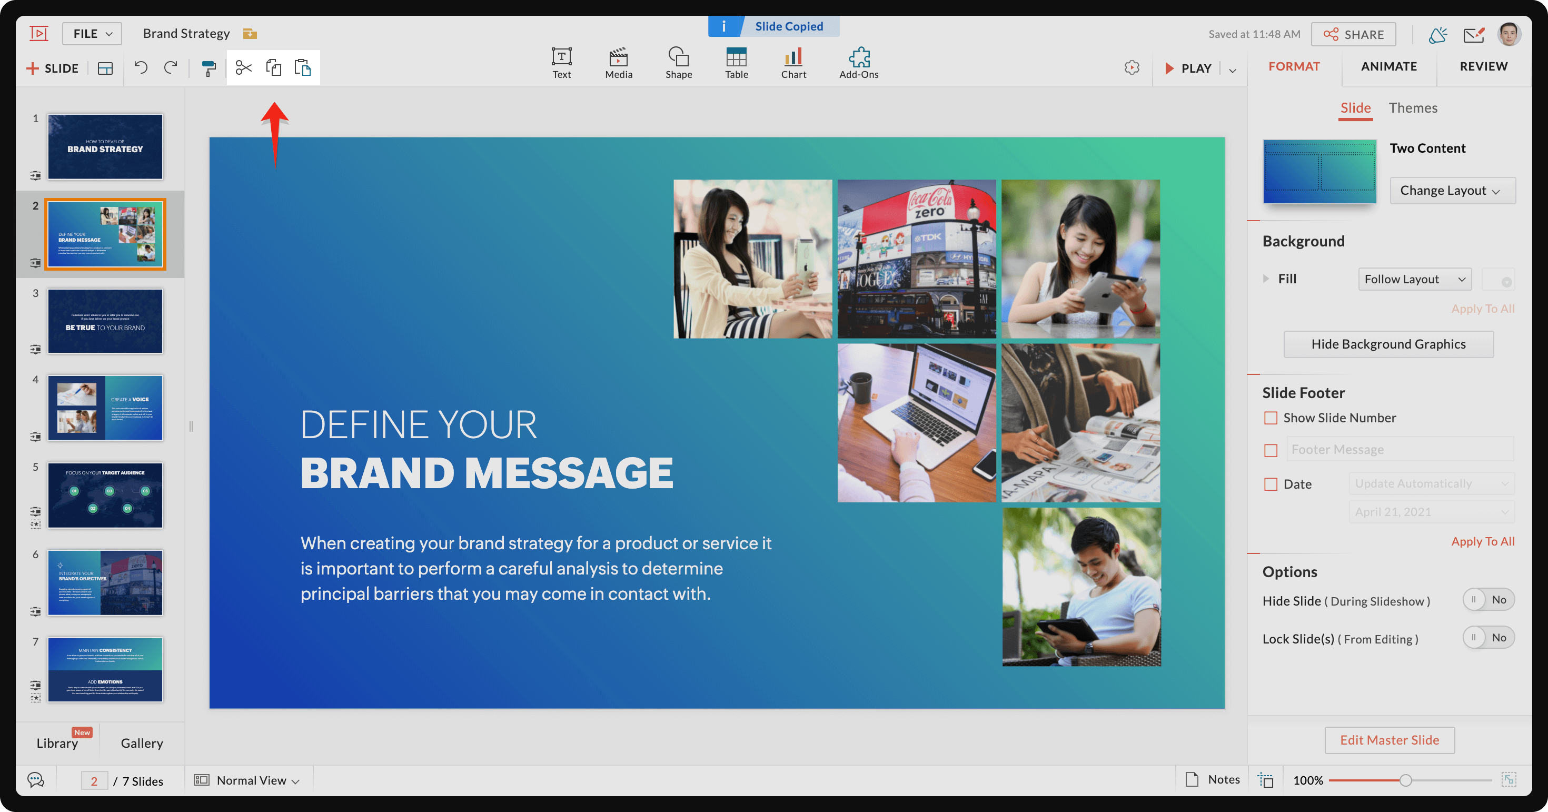Viewport: 1548px width, 812px height.
Task: Click the zoom slider handle
Action: (x=1405, y=780)
